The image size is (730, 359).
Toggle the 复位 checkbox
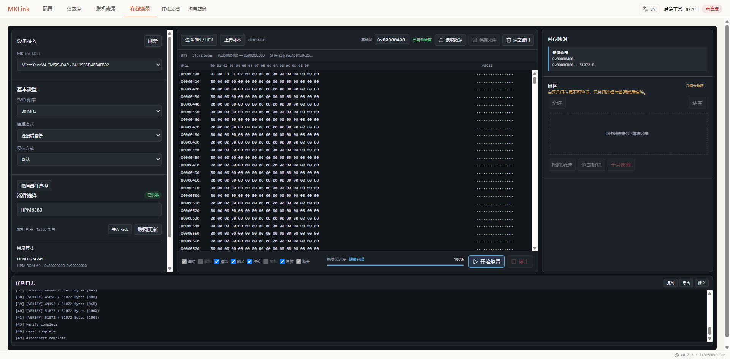pyautogui.click(x=282, y=261)
